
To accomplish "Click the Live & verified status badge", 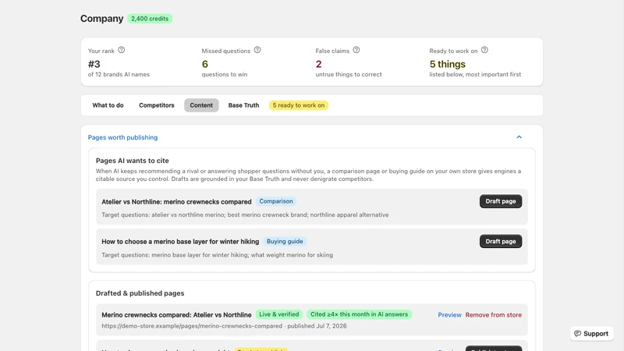I will (x=279, y=314).
